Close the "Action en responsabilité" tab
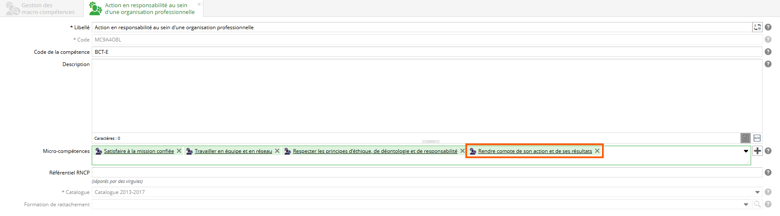Viewport: 780px width, 216px height. pos(199,5)
